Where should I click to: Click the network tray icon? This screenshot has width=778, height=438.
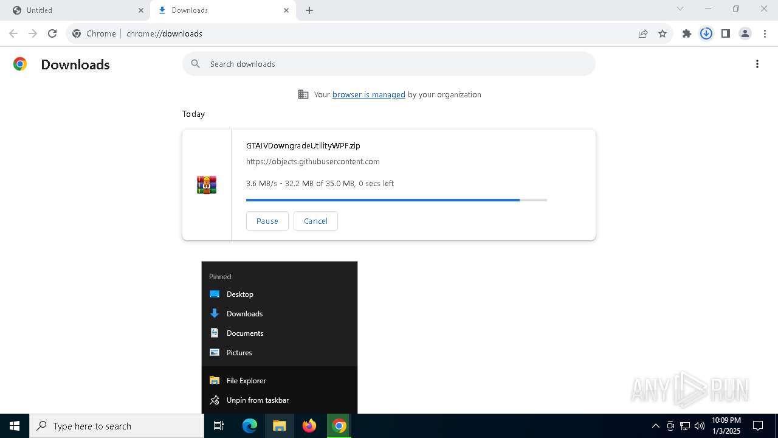pyautogui.click(x=685, y=426)
